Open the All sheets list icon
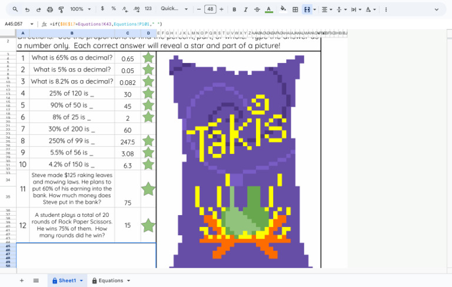This screenshot has height=287, width=452. pos(36,281)
